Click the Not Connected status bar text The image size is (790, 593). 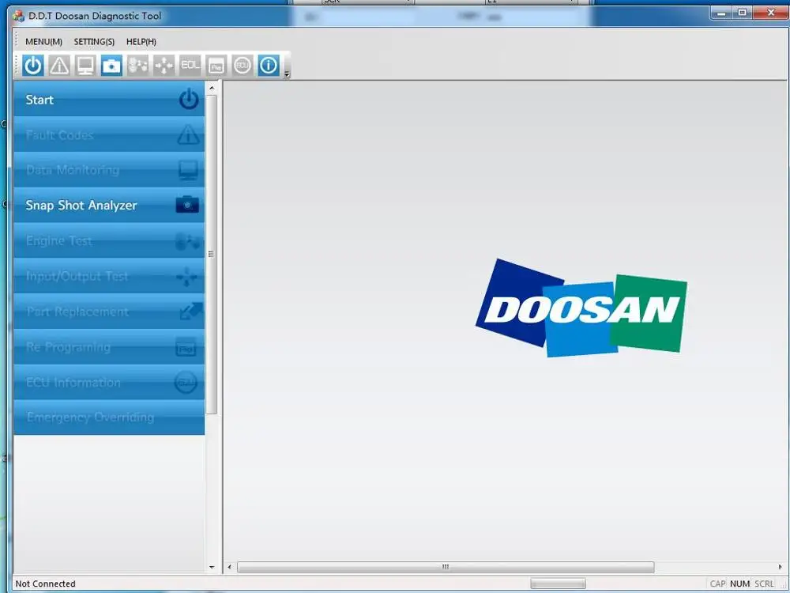point(45,584)
